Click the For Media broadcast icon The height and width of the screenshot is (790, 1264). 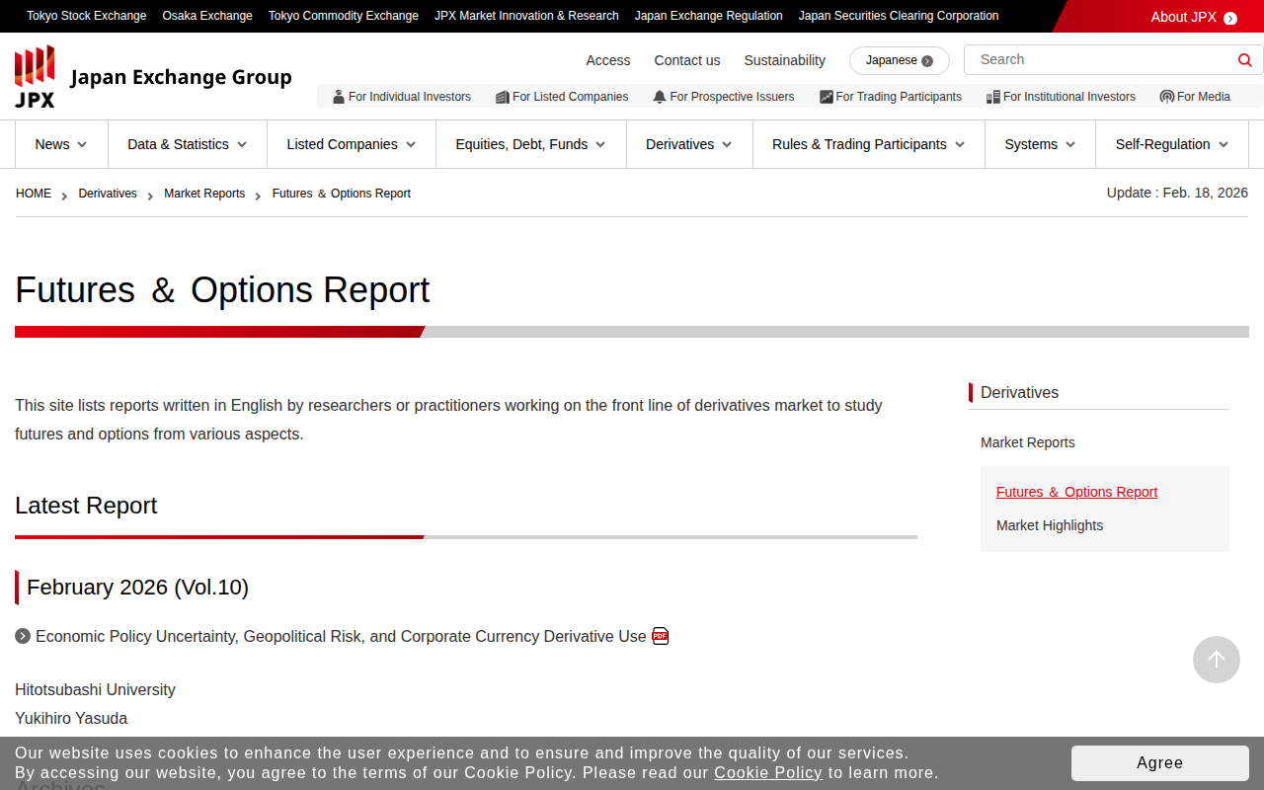coord(1166,97)
